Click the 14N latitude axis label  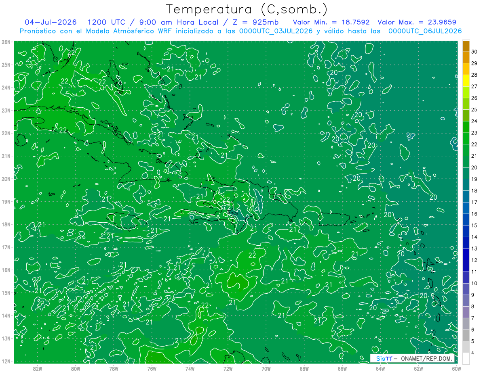coord(6,315)
